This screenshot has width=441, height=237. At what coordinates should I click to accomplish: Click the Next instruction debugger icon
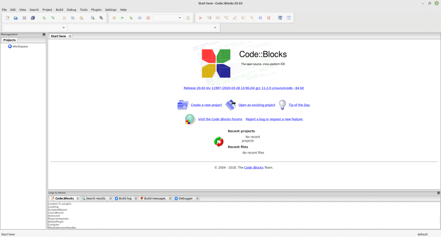point(243,18)
